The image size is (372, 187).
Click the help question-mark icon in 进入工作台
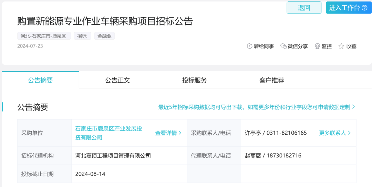tap(364, 8)
